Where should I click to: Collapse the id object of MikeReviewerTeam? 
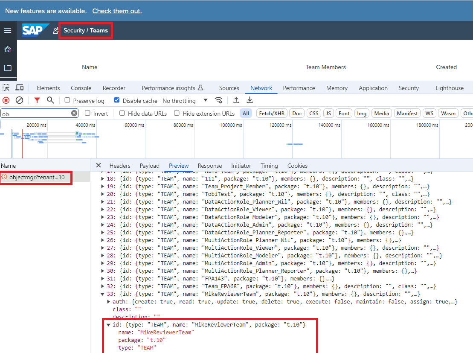pyautogui.click(x=108, y=325)
